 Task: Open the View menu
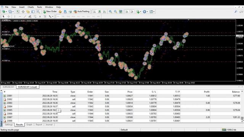tap(14, 7)
